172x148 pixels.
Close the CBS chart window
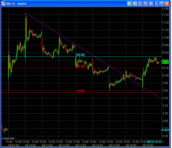click(x=167, y=4)
